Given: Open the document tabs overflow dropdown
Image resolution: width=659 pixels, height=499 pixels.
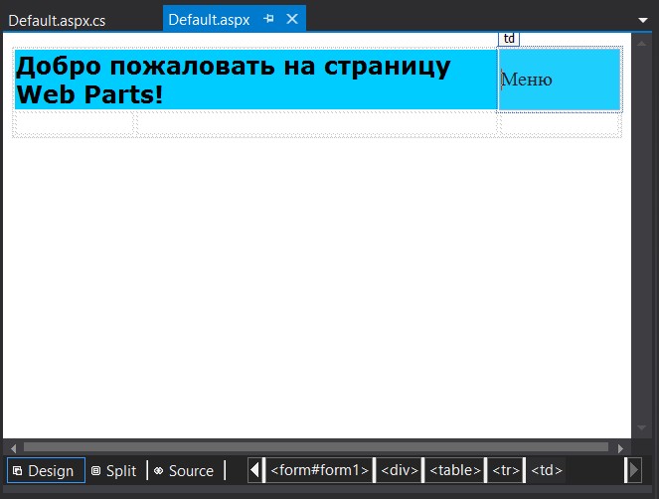Looking at the screenshot, I should [643, 20].
